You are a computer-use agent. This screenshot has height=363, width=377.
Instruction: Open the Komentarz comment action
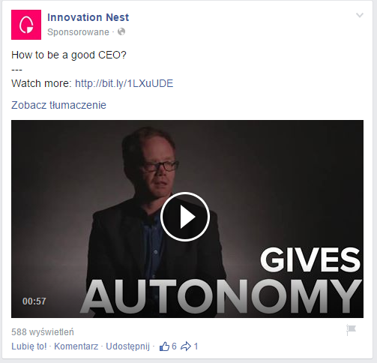pos(76,346)
